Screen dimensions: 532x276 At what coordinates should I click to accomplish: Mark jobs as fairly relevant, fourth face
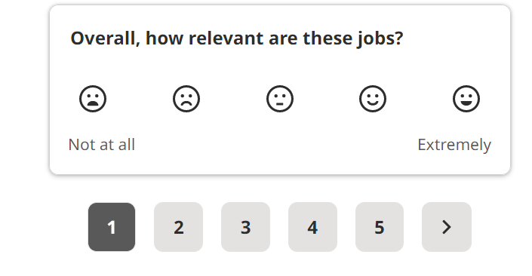[x=373, y=99]
